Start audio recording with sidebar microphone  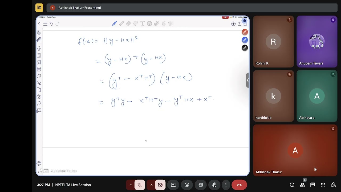tap(39, 48)
